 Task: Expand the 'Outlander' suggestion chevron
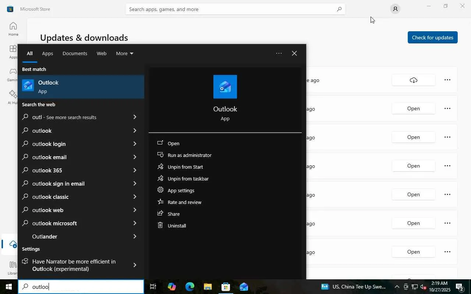point(135,236)
